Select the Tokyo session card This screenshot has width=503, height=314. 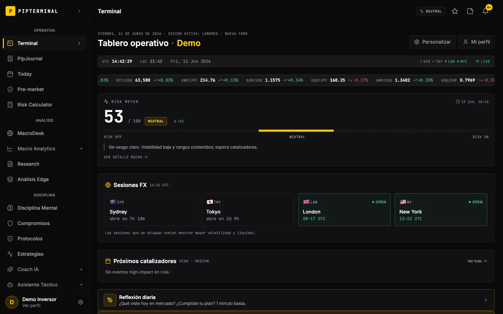(248, 210)
